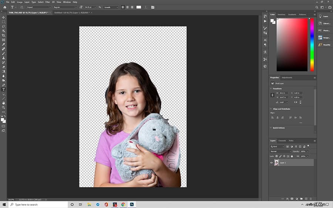
Task: Select the Rectangular Marquee tool
Action: (x=3, y=22)
